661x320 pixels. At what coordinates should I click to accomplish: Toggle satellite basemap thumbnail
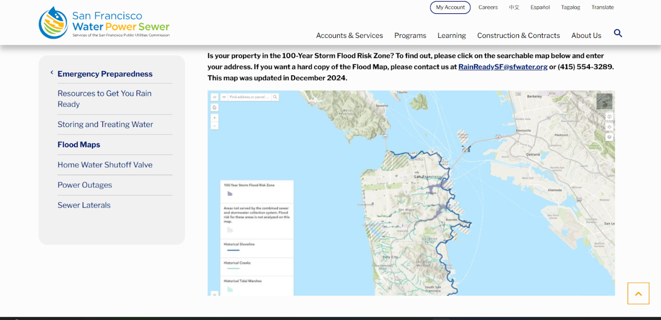click(604, 101)
